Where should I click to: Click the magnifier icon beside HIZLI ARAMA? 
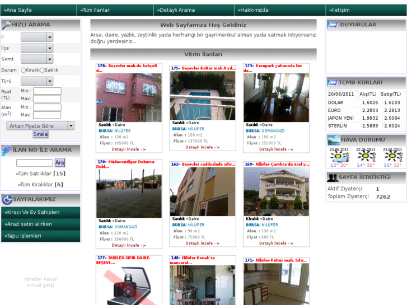coord(6,25)
